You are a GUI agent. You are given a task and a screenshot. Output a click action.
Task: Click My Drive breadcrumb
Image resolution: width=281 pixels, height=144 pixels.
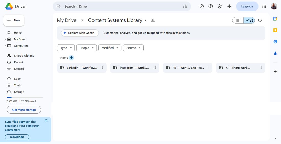click(67, 20)
